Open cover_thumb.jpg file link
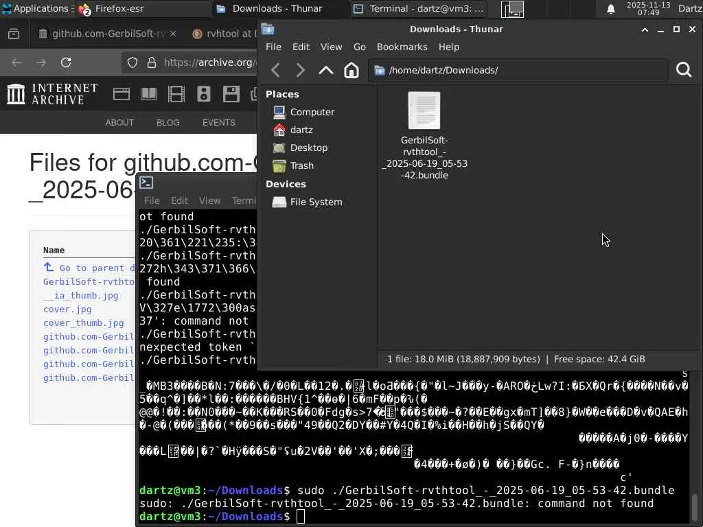The width and height of the screenshot is (703, 527). tap(83, 323)
